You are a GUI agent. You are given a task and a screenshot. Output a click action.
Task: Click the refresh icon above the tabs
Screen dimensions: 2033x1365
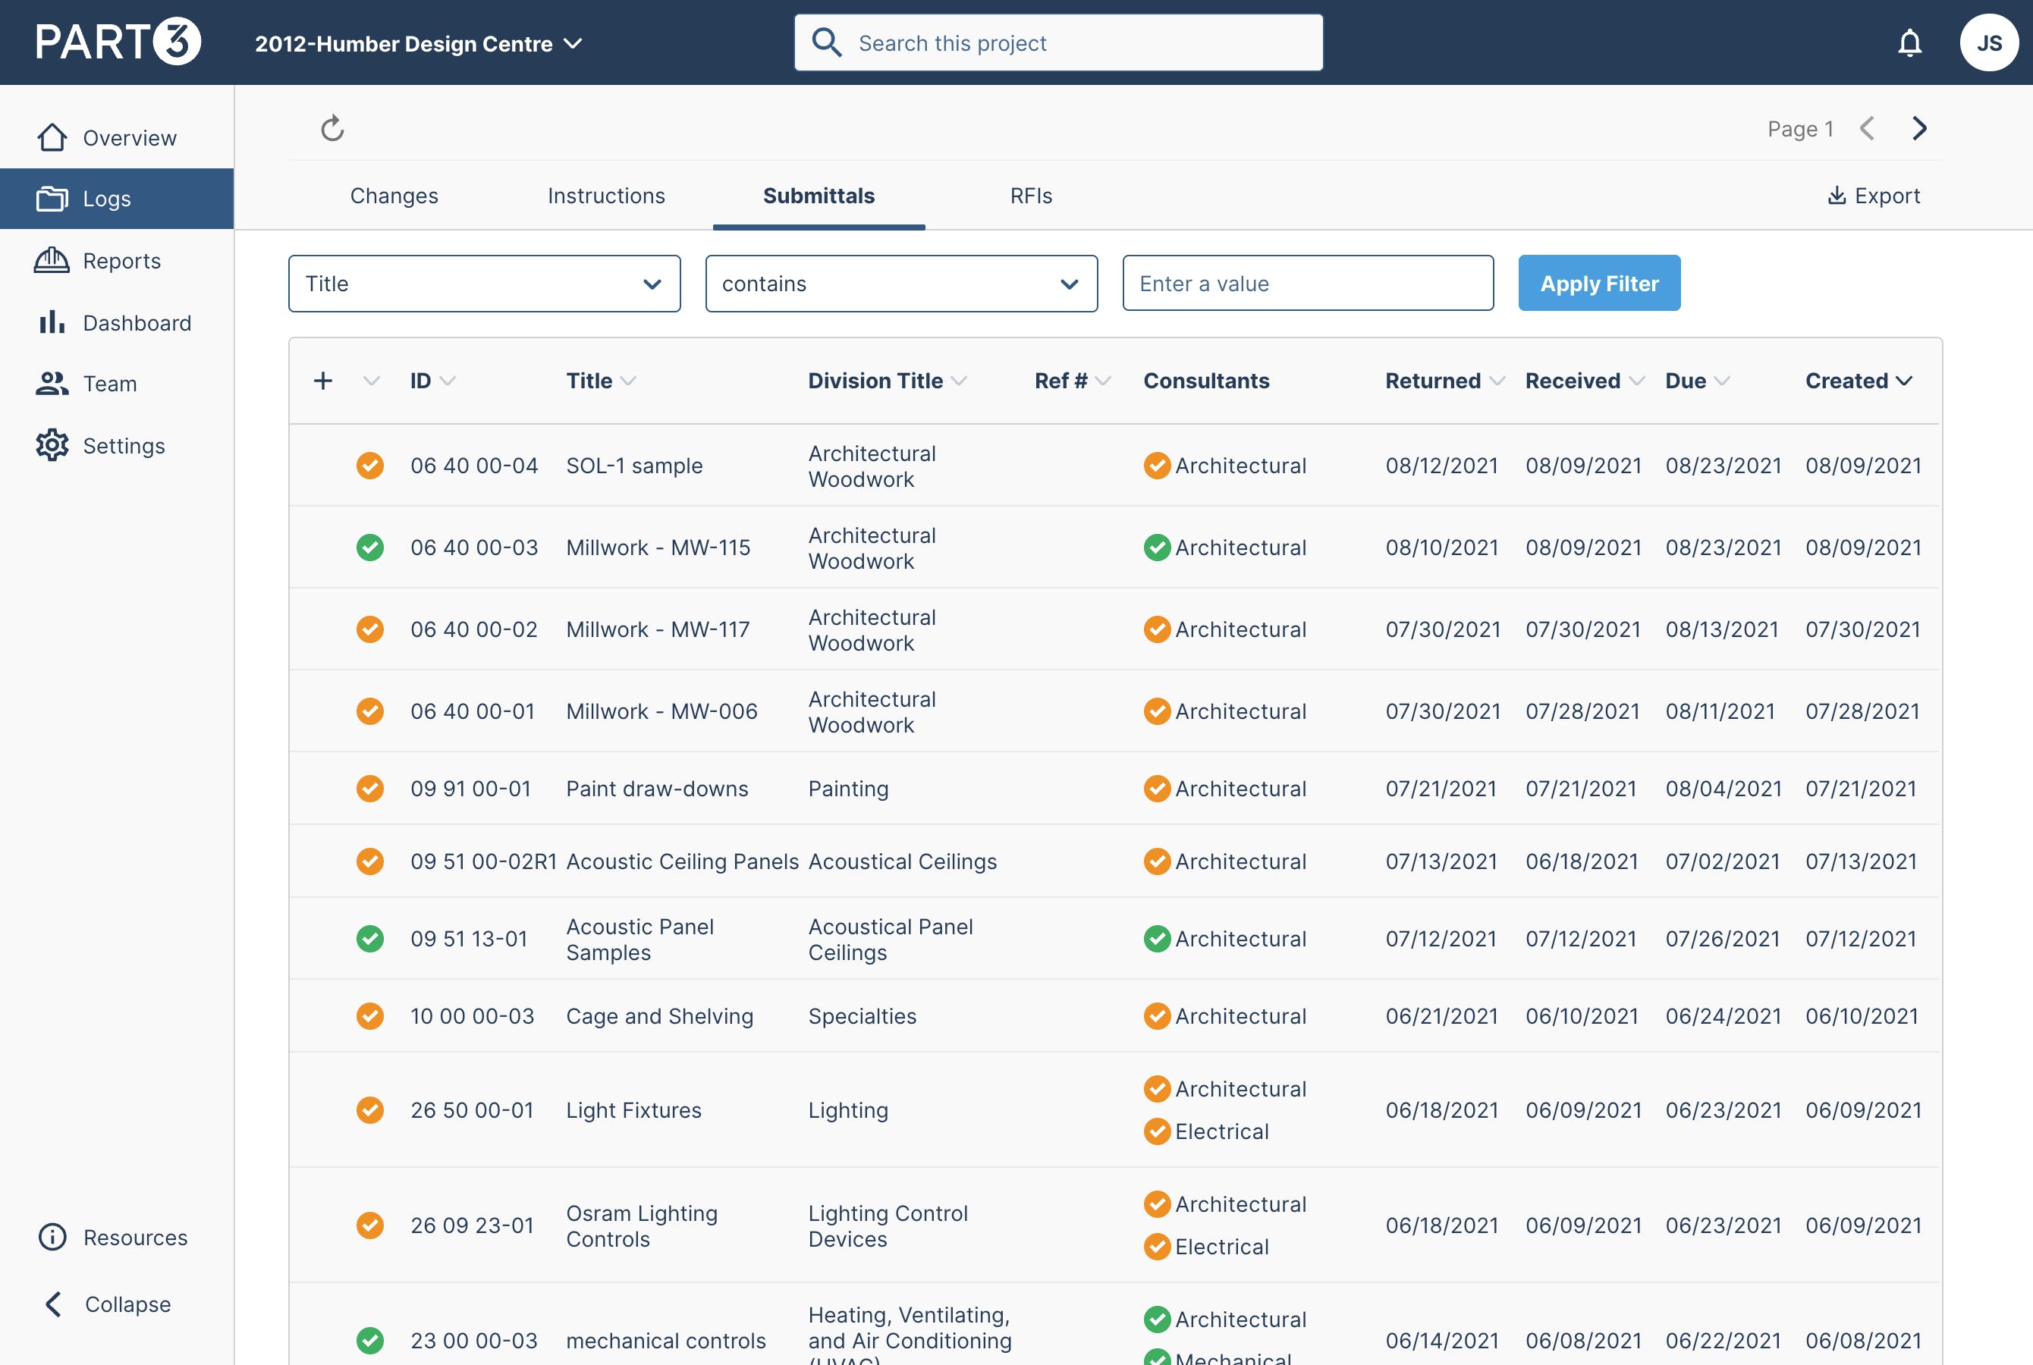(332, 129)
